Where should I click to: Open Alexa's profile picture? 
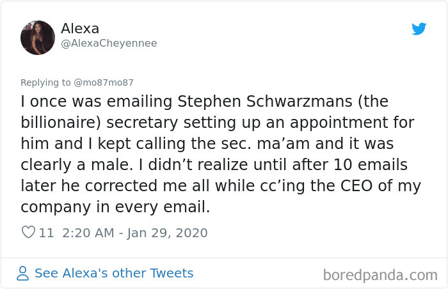37,37
